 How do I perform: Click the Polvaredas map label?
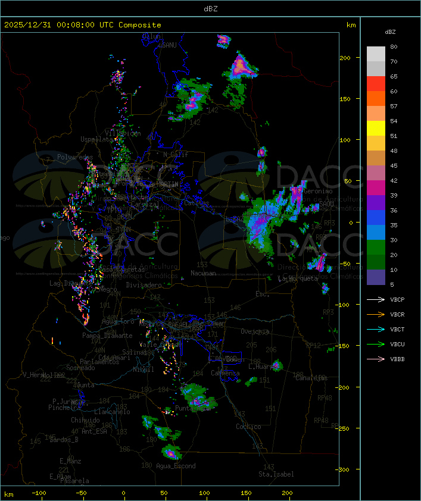(x=75, y=157)
